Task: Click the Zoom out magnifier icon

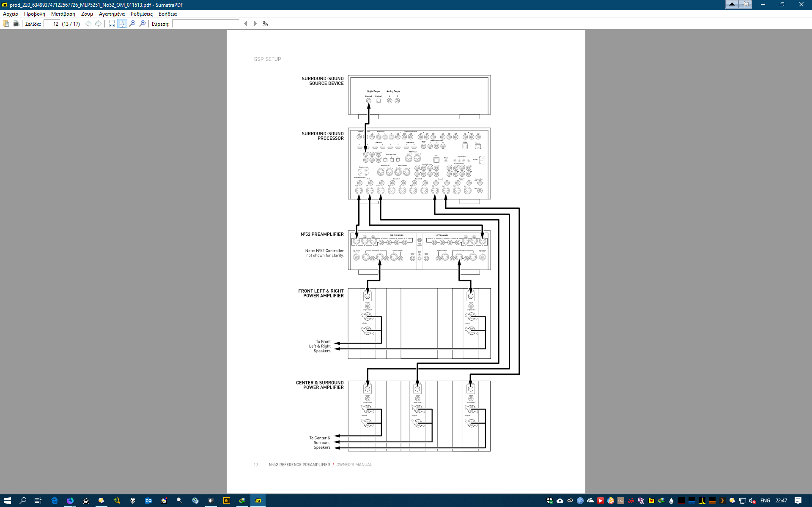Action: pyautogui.click(x=132, y=24)
